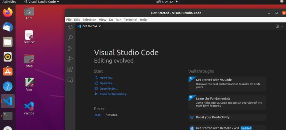Open the Search view in activity bar
This screenshot has height=130, width=286.
point(70,38)
